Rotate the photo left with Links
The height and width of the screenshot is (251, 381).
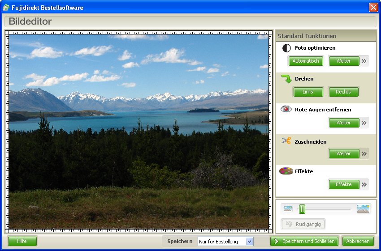[x=308, y=92]
